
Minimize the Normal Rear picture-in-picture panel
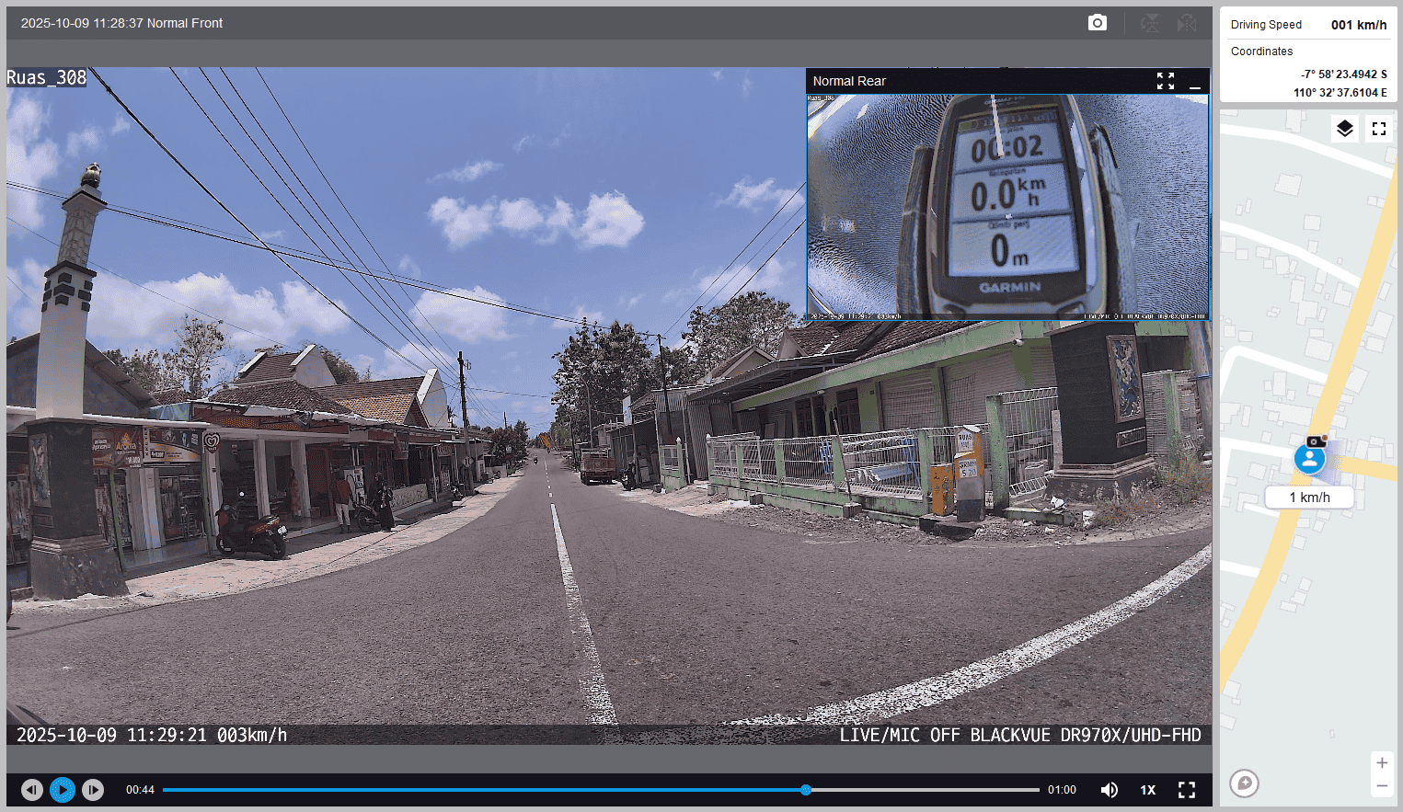point(1195,82)
